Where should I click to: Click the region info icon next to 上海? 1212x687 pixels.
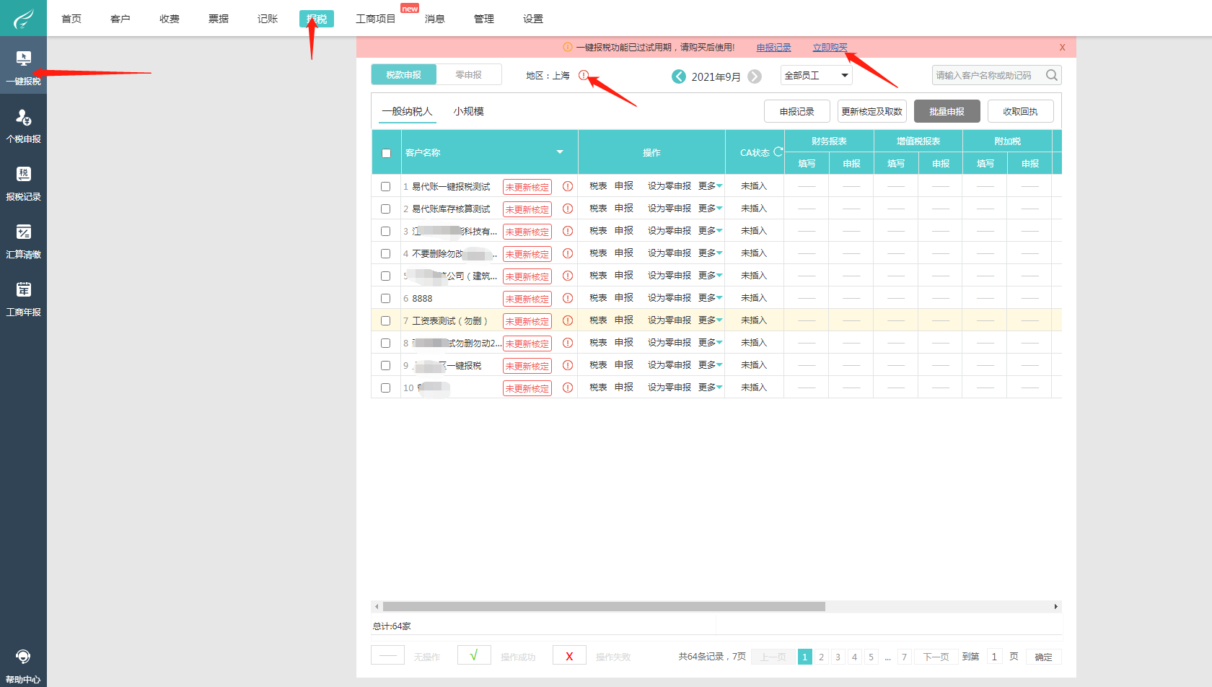583,75
